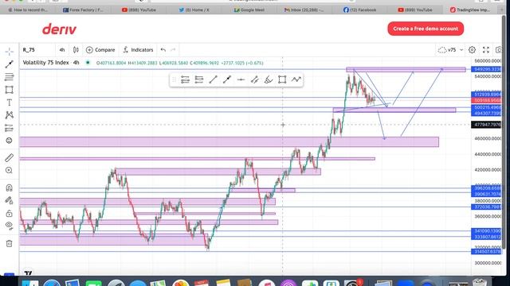Click the deriv logo

(59, 29)
